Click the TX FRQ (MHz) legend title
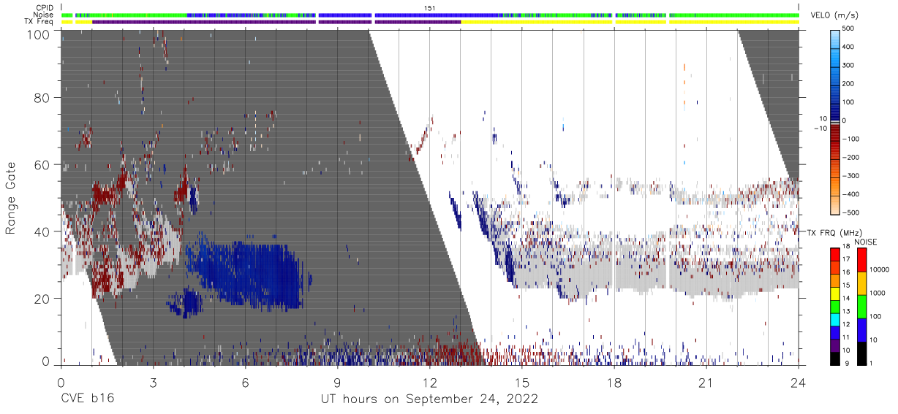Image resolution: width=898 pixels, height=414 pixels. pos(836,233)
